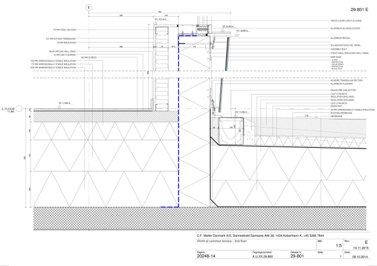Click the grid axis E circle marker
The height and width of the screenshot is (266, 377).
[88, 7]
